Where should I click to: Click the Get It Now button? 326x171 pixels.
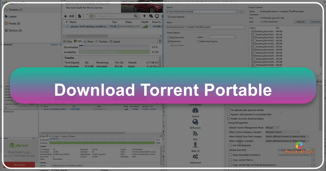click(x=19, y=165)
